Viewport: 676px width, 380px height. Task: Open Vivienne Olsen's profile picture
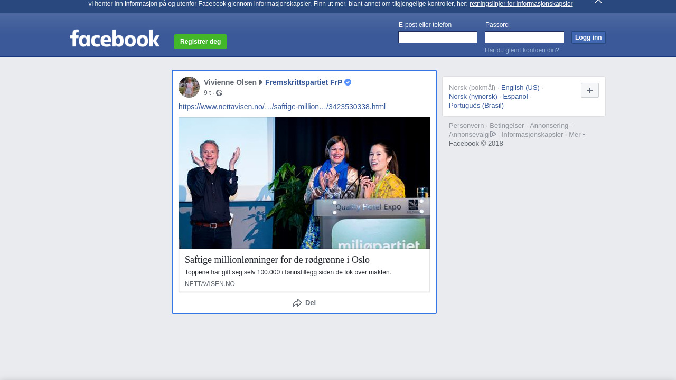[189, 87]
